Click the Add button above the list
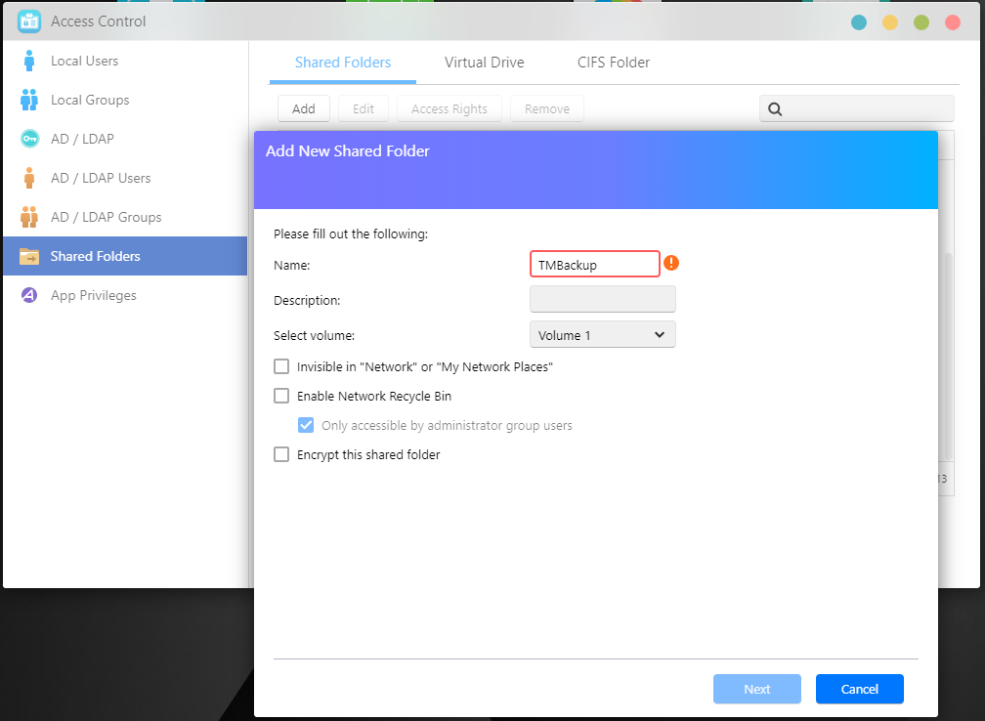This screenshot has height=721, width=985. tap(303, 108)
